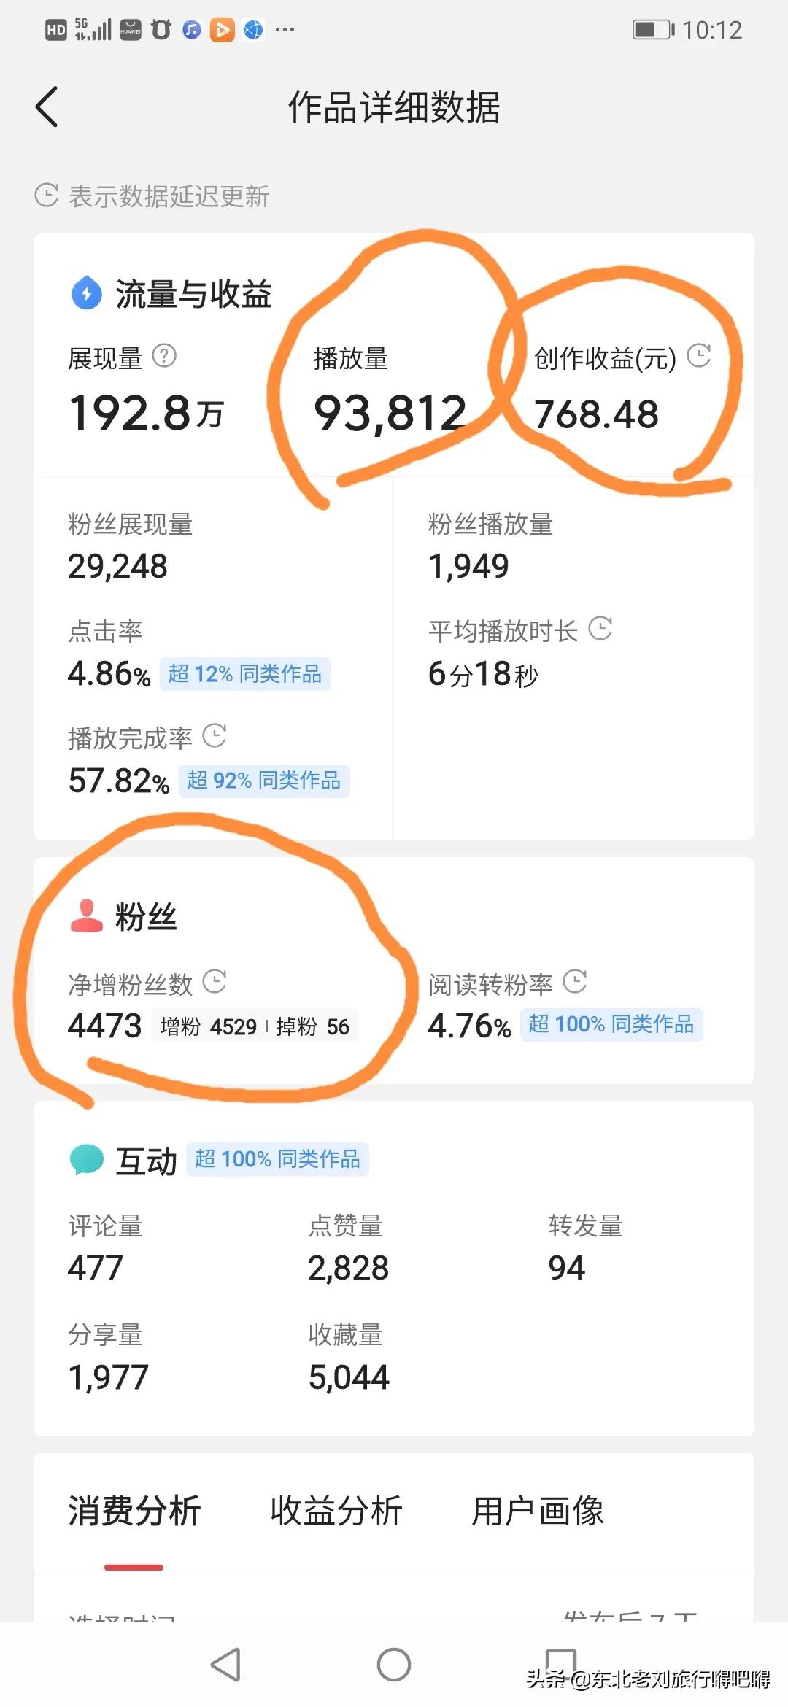Open the 用户画像 tab
Screen dimensions: 788x1707
click(x=538, y=1510)
